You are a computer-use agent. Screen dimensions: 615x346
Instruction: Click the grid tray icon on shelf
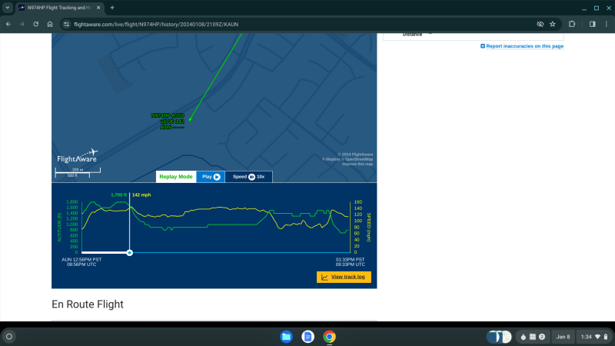point(533,337)
